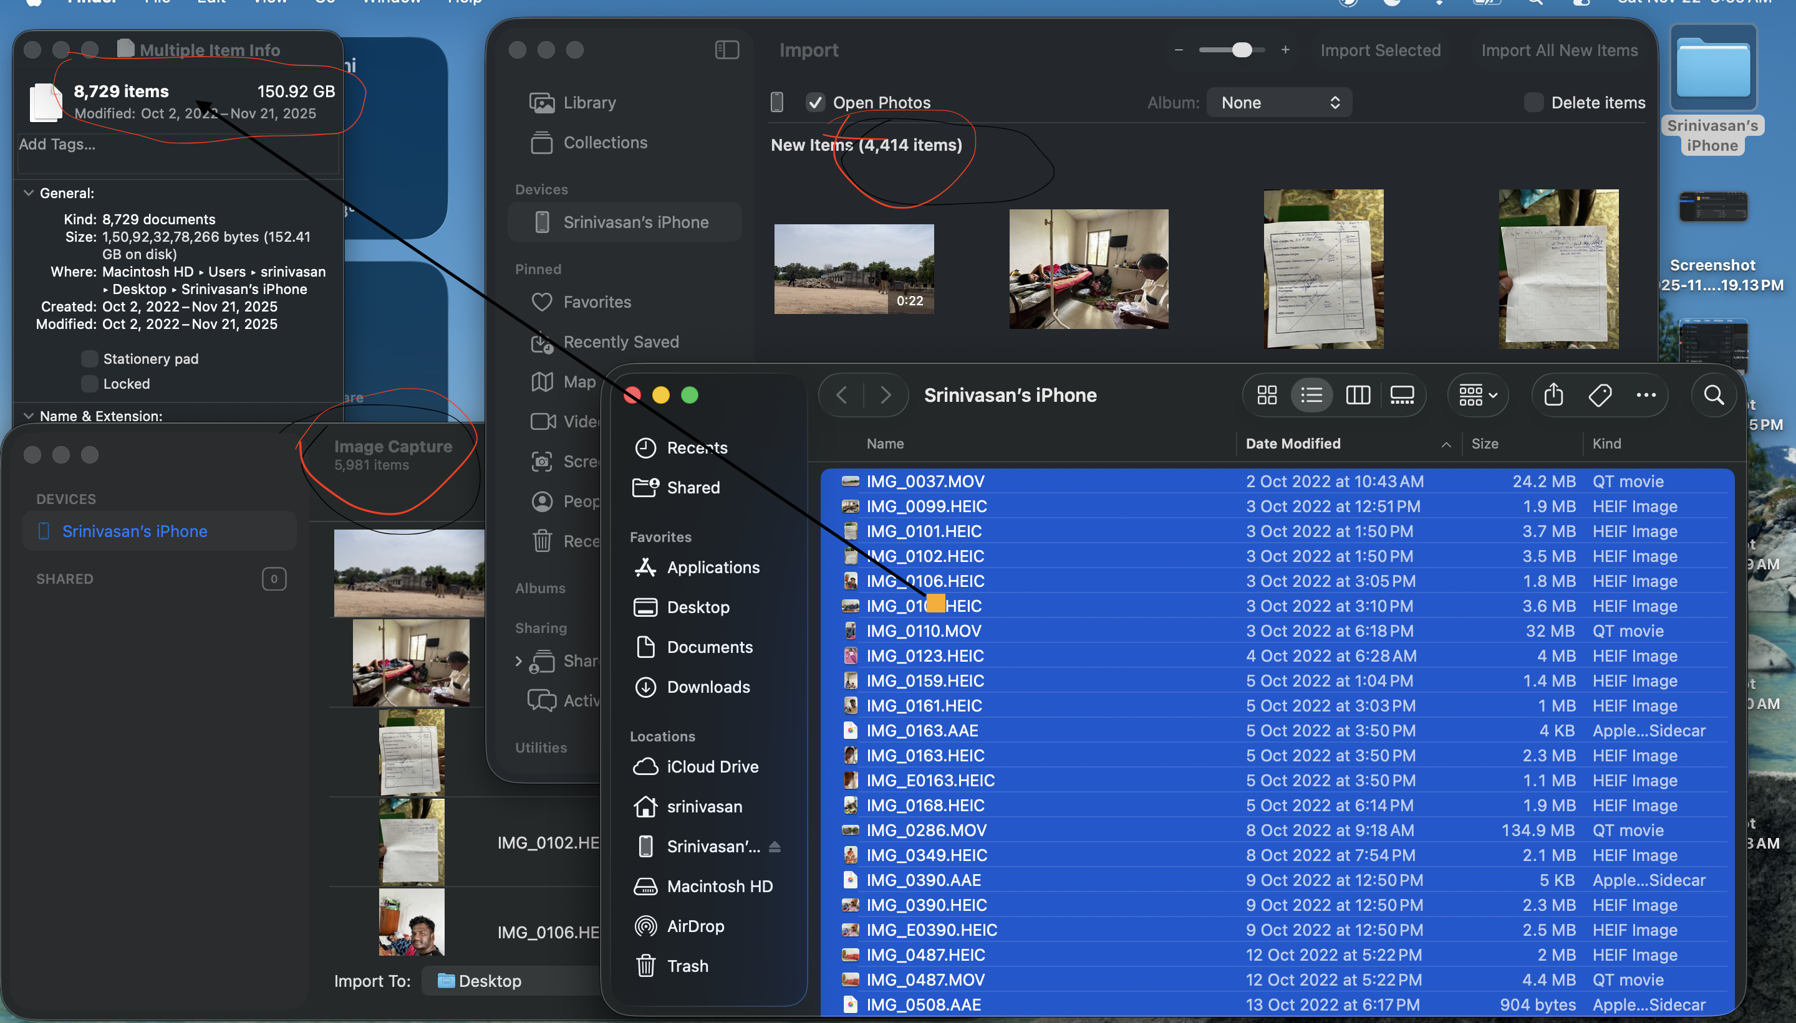Viewport: 1796px width, 1023px height.
Task: Check the Locked checkbox
Action: coord(89,384)
